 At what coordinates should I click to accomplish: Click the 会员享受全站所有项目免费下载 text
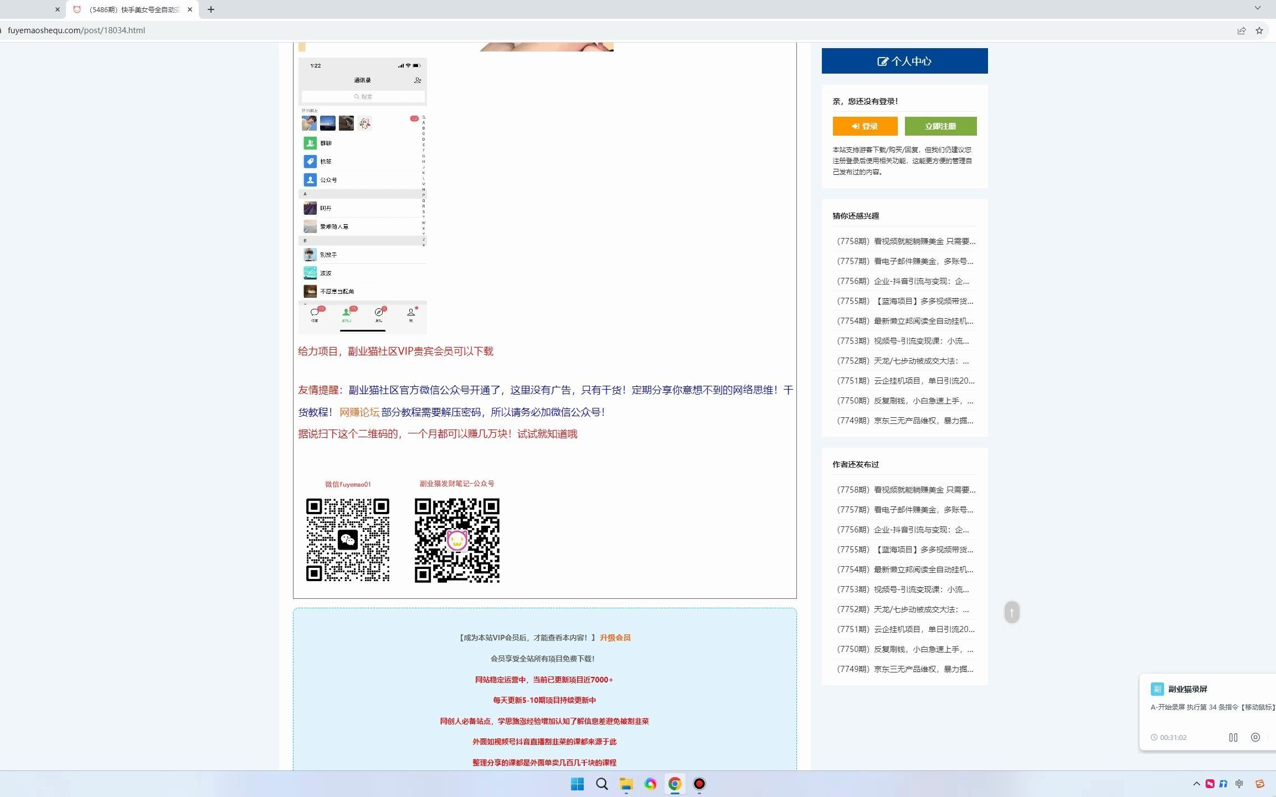(542, 659)
